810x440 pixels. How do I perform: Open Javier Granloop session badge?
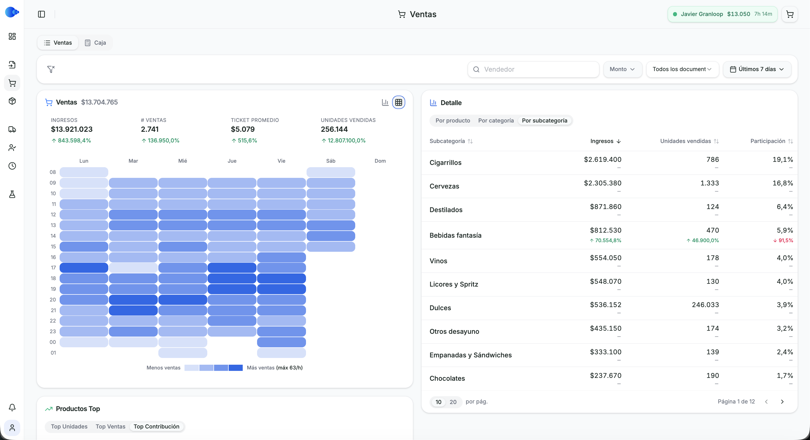722,14
